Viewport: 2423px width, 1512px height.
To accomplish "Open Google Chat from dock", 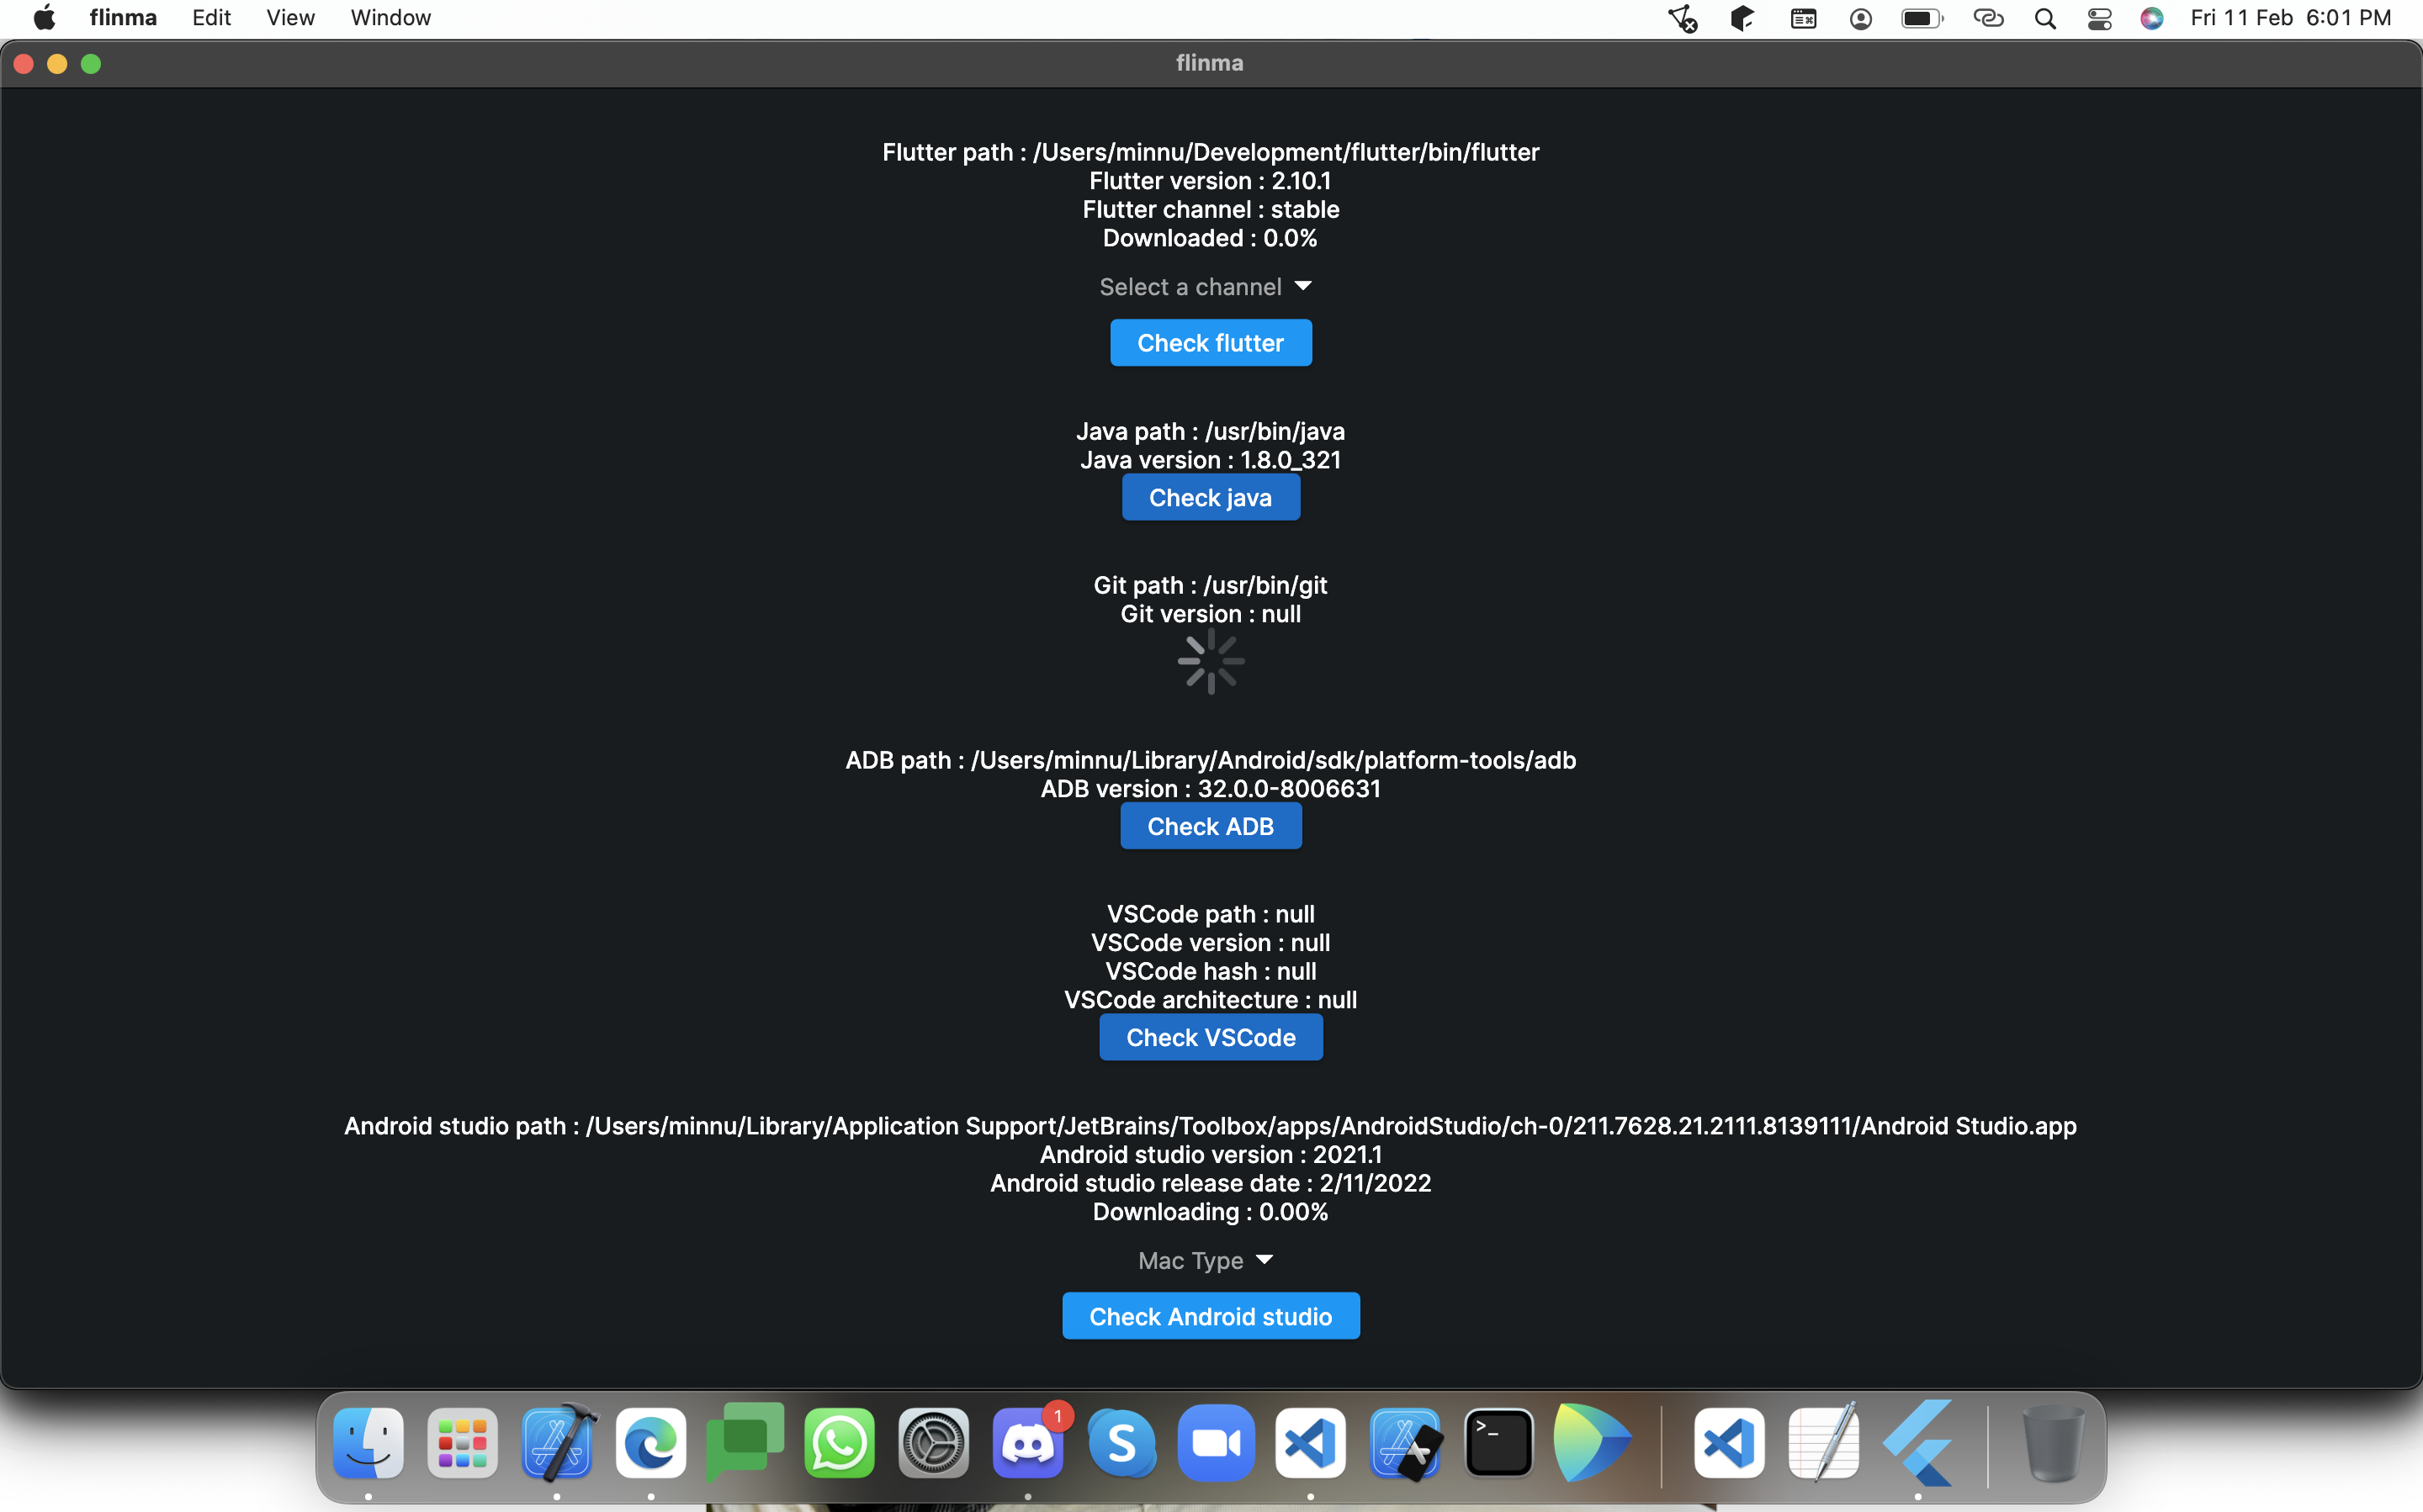I will (745, 1441).
